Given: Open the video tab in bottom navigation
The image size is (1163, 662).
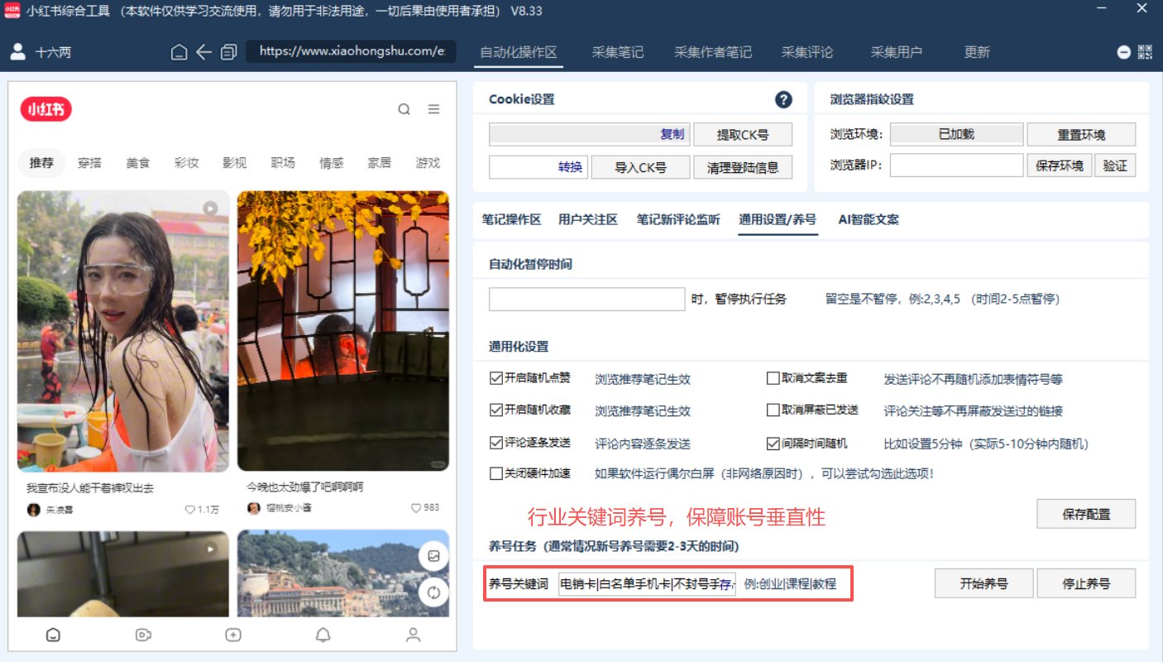Looking at the screenshot, I should pos(143,635).
